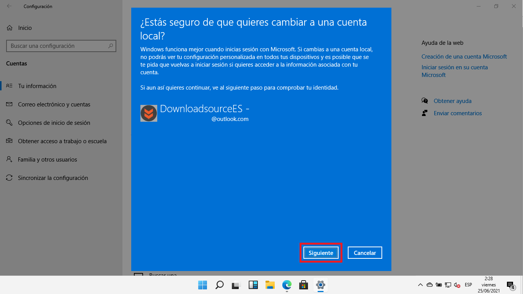The height and width of the screenshot is (294, 523).
Task: Click sync arrows icon in sidebar
Action: [10, 178]
